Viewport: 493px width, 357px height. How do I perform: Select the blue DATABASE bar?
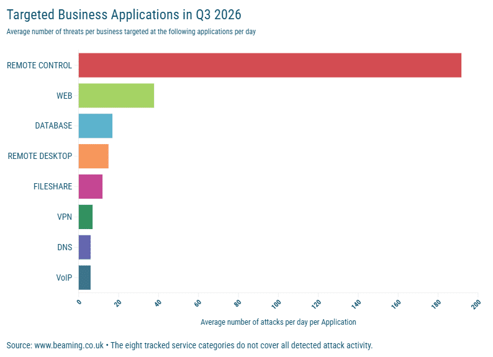[95, 125]
